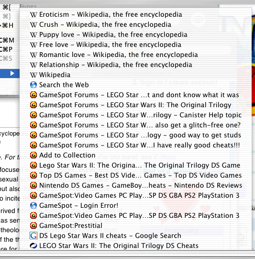Select GameSpot:Prestitial entry
Viewport: 255px width, 259px height.
tap(136, 226)
